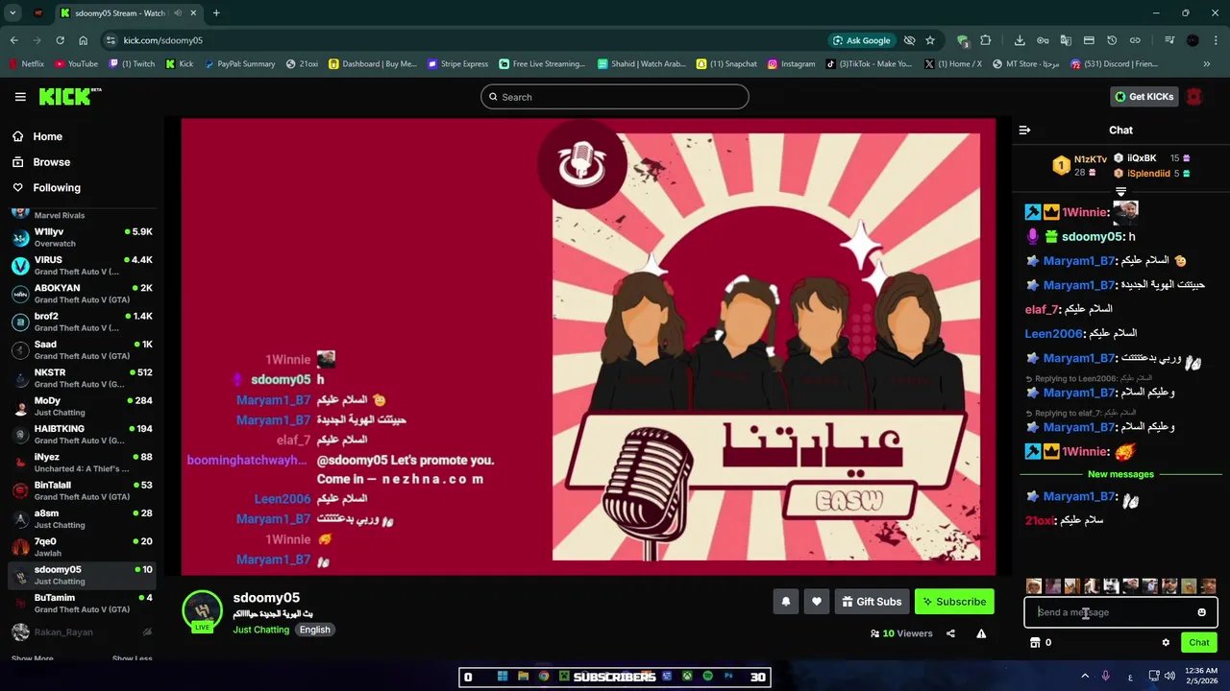This screenshot has width=1230, height=691.
Task: Click 21oxi username in chat
Action: (1040, 520)
